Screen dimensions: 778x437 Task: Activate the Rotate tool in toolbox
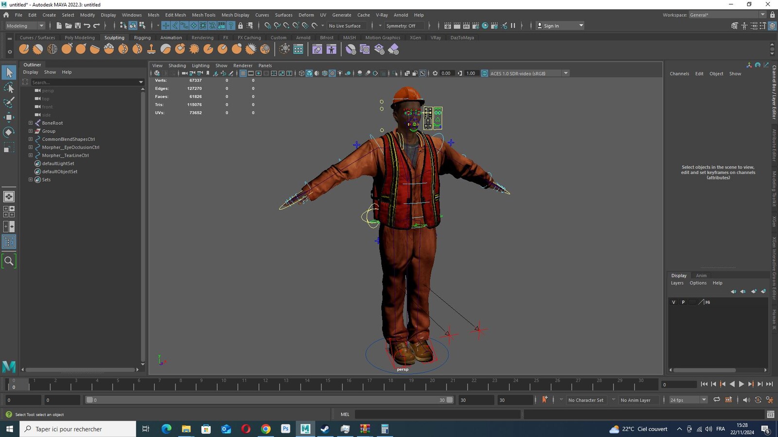click(9, 132)
